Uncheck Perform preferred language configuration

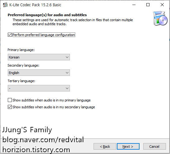(10, 35)
